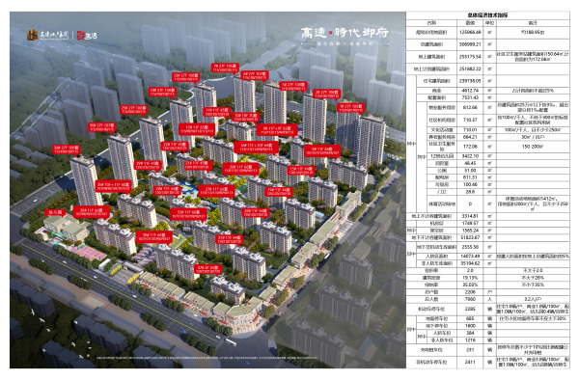
Task: Click the technical indicators table title
Action: pyautogui.click(x=487, y=15)
